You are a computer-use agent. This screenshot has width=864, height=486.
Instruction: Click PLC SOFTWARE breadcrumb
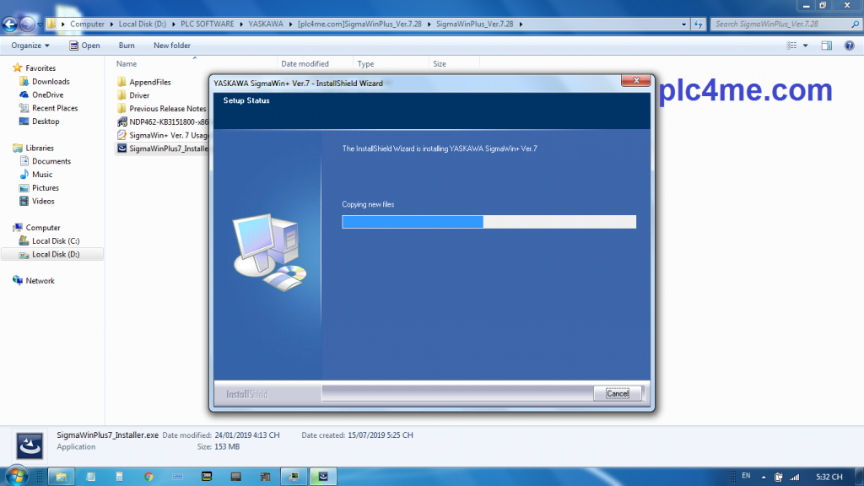tap(208, 24)
